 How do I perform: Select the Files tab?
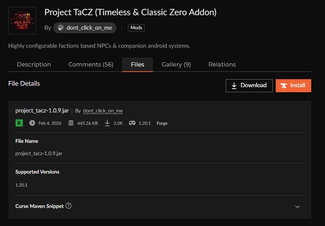[137, 64]
